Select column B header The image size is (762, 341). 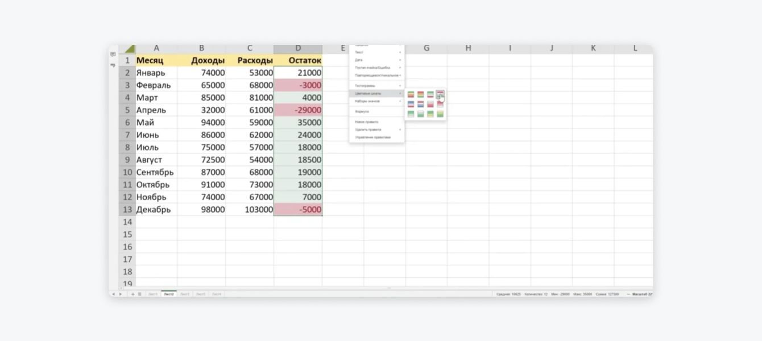click(x=201, y=49)
